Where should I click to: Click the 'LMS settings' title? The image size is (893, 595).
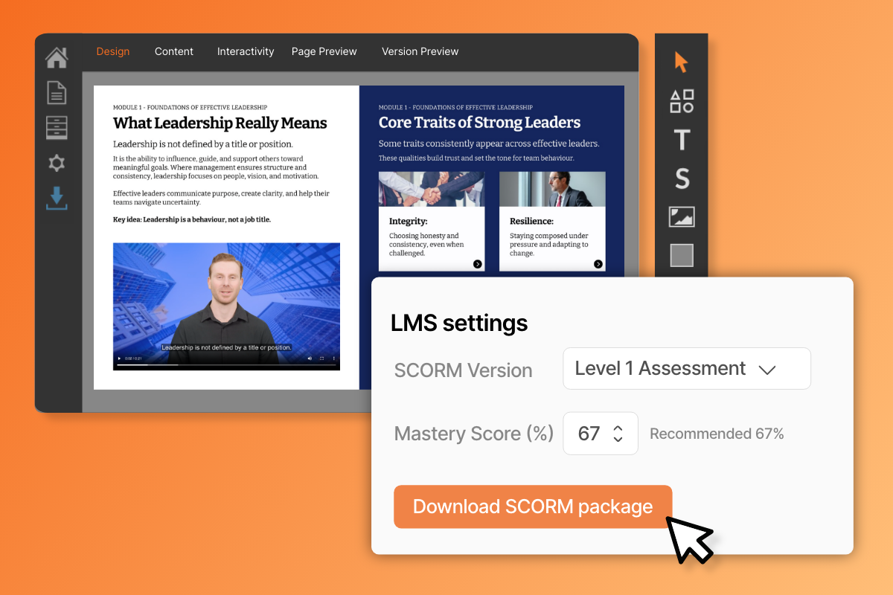click(x=459, y=323)
